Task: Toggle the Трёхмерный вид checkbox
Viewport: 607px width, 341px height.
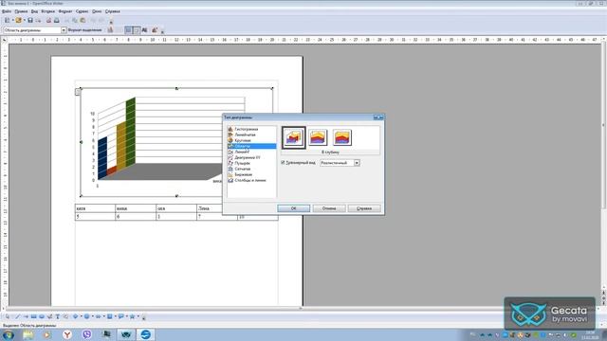Action: tap(283, 163)
